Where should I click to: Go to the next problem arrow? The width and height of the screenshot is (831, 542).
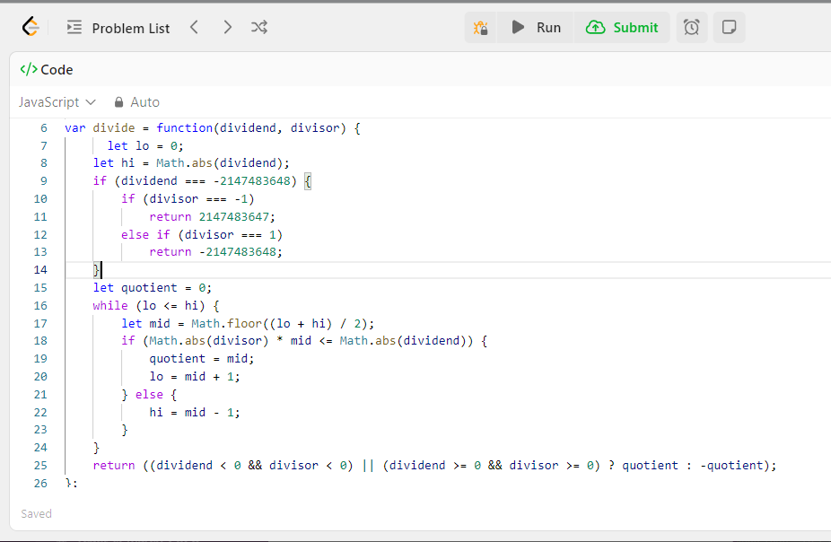click(x=227, y=27)
